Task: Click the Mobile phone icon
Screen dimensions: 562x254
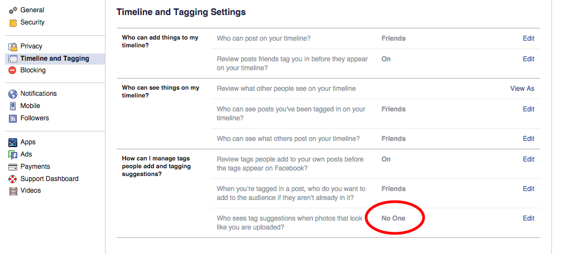Action: (13, 106)
